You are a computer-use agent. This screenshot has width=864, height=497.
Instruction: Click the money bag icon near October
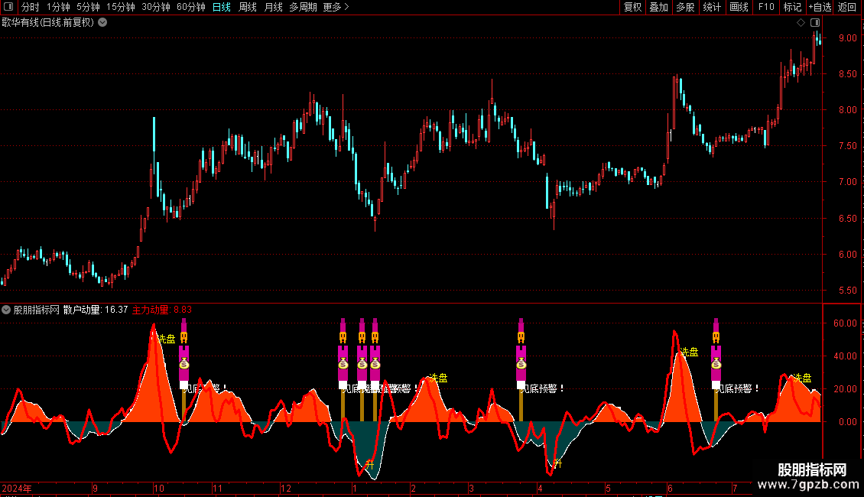(x=184, y=364)
